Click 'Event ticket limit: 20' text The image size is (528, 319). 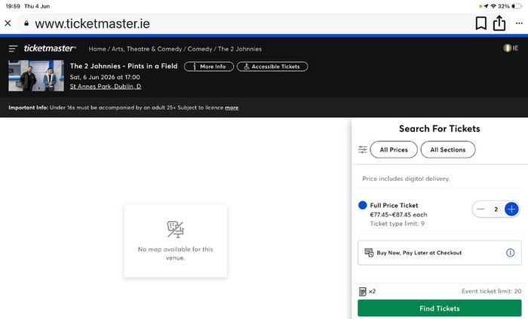(491, 291)
